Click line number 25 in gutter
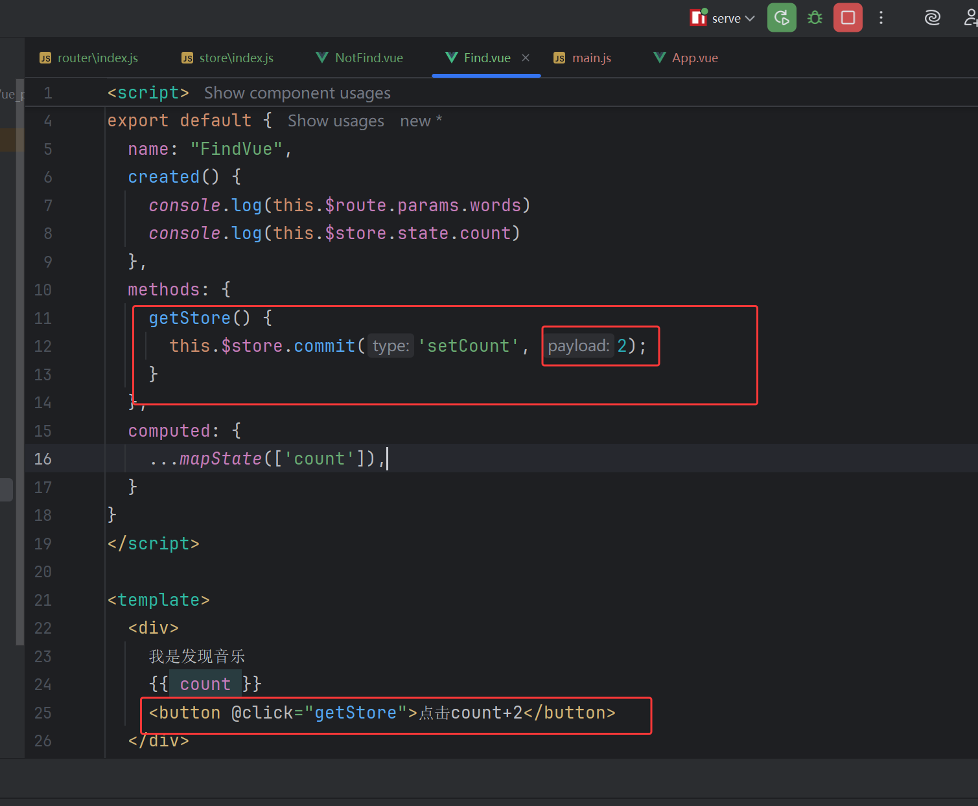978x806 pixels. point(43,713)
